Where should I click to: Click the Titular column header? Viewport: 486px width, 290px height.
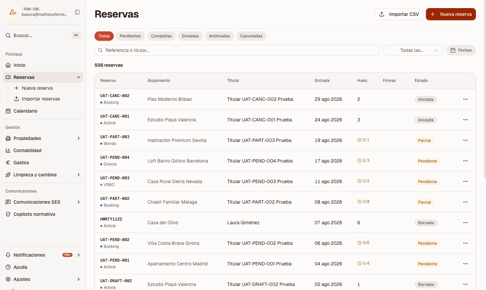coord(233,81)
